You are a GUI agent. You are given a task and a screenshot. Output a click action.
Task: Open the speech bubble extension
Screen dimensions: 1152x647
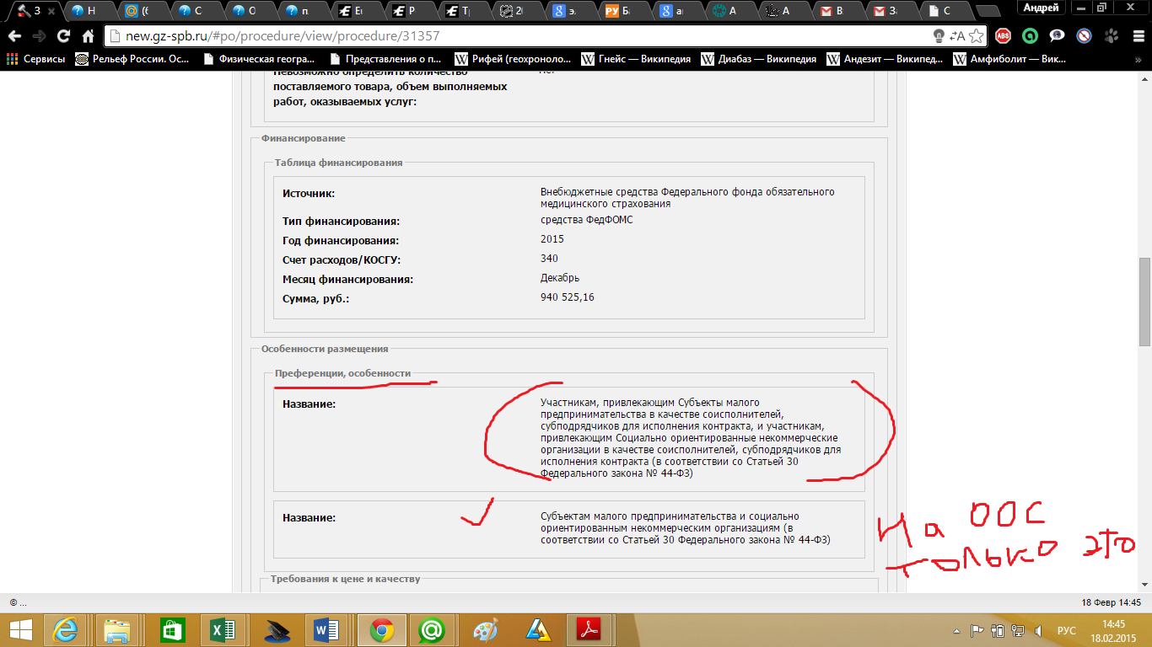click(x=1057, y=36)
